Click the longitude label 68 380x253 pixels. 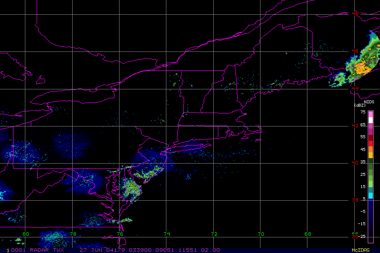pyautogui.click(x=307, y=234)
